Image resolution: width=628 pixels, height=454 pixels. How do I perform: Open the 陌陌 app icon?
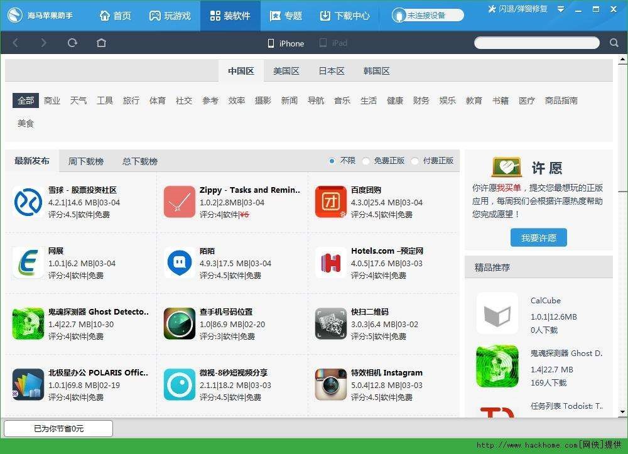point(180,262)
